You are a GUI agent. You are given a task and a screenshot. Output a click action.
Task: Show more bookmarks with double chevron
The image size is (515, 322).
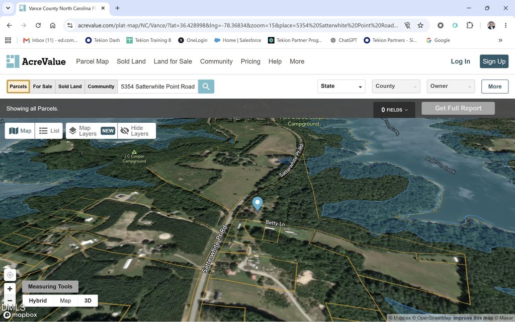click(x=500, y=40)
